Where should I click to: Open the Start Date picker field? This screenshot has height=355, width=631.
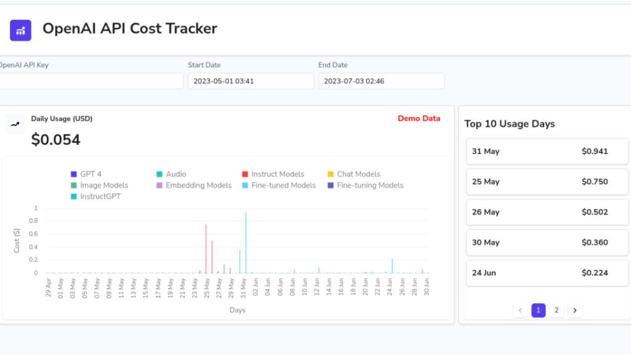click(251, 81)
